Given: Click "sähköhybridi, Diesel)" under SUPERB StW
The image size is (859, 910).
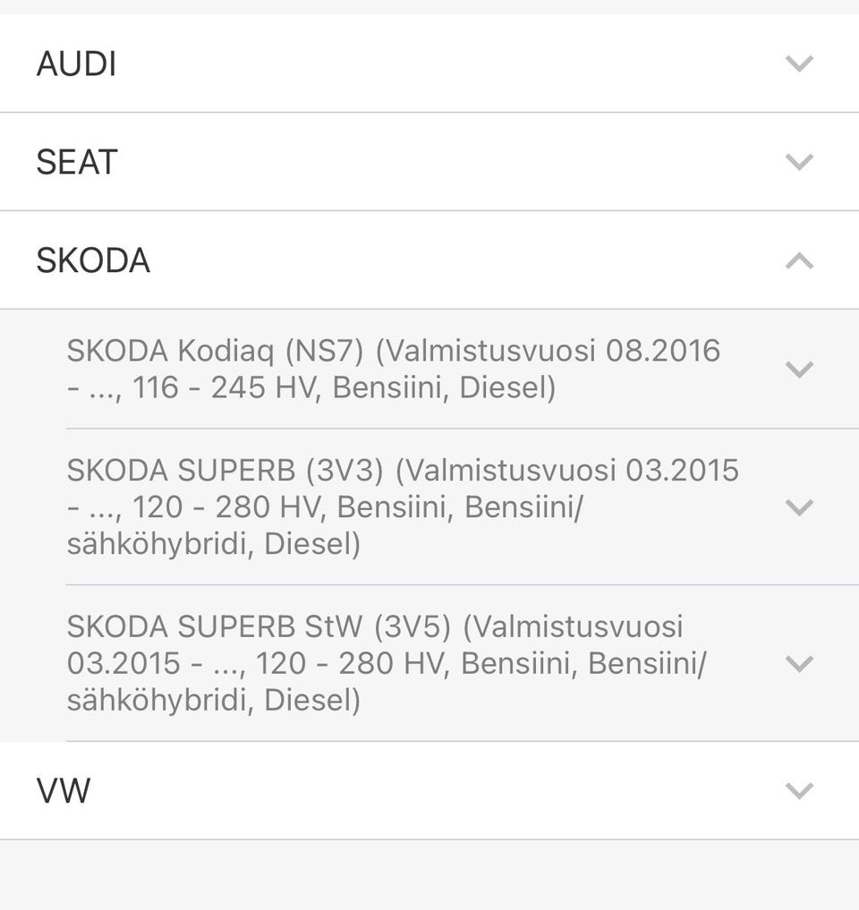Looking at the screenshot, I should click(213, 700).
